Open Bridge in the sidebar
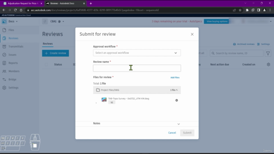The image size is (274, 154). [12, 79]
